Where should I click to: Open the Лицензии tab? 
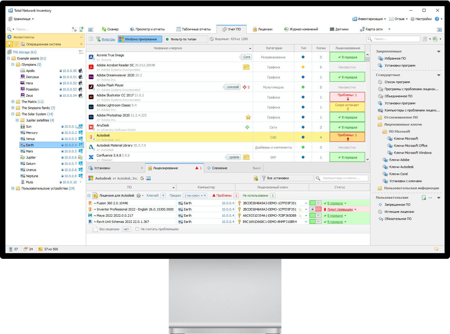[262, 29]
